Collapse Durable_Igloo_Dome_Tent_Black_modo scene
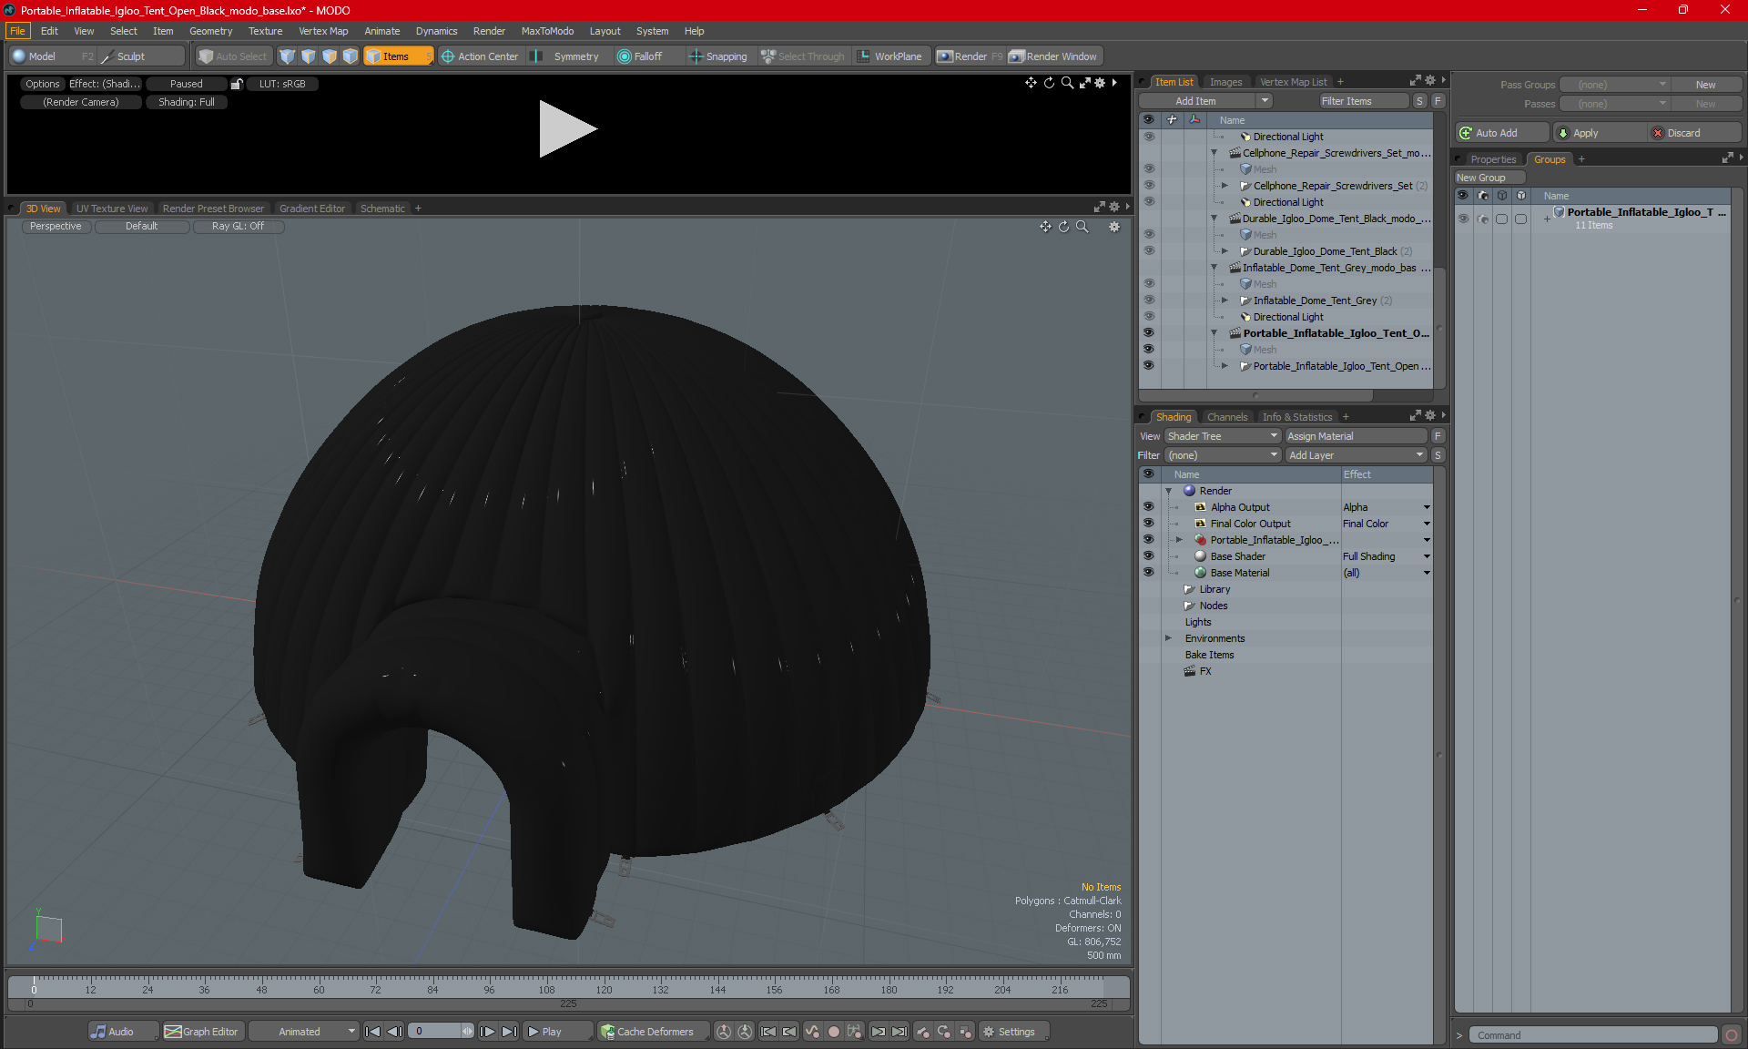 [x=1214, y=219]
